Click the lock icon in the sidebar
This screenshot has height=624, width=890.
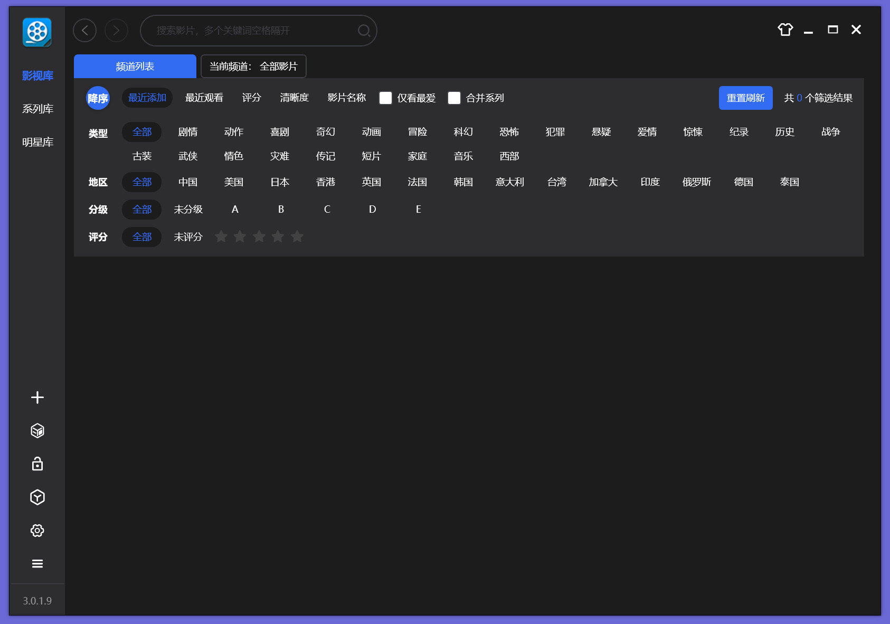pyautogui.click(x=37, y=464)
